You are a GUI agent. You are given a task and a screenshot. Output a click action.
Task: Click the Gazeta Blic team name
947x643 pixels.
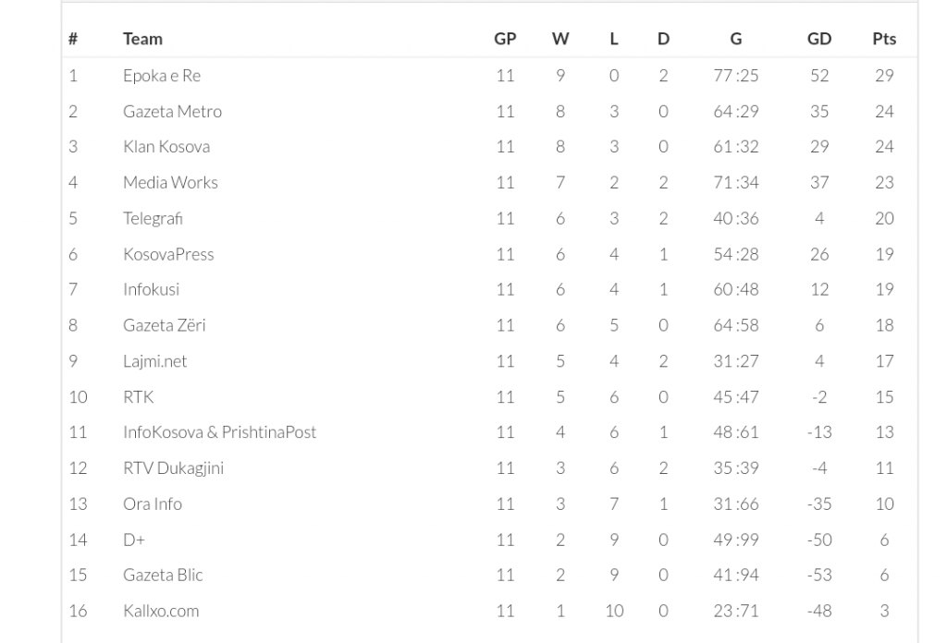pos(163,576)
